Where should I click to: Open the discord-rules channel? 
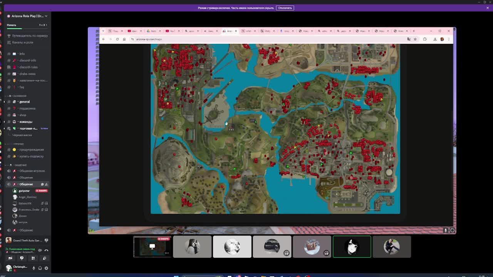27,67
